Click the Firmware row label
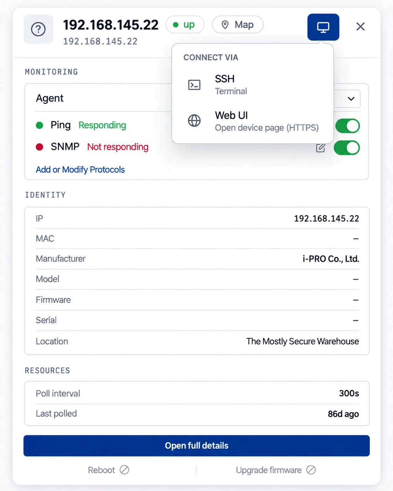Screen dimensions: 393x491 tap(53, 300)
